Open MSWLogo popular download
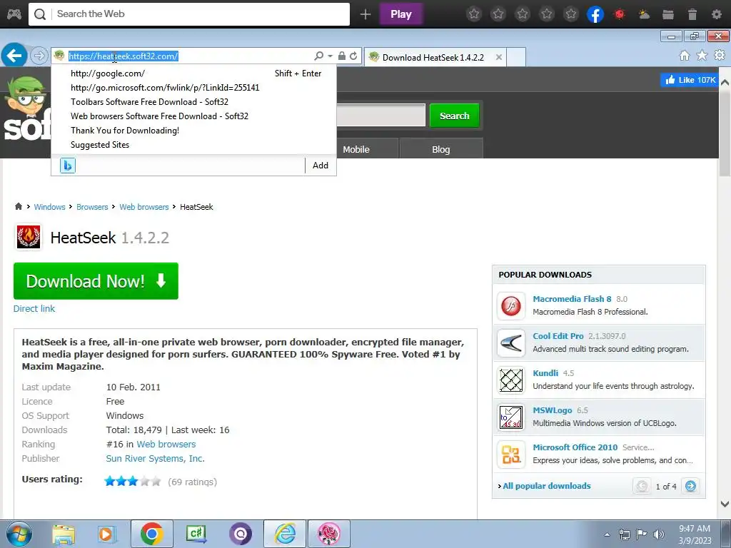 tap(553, 410)
